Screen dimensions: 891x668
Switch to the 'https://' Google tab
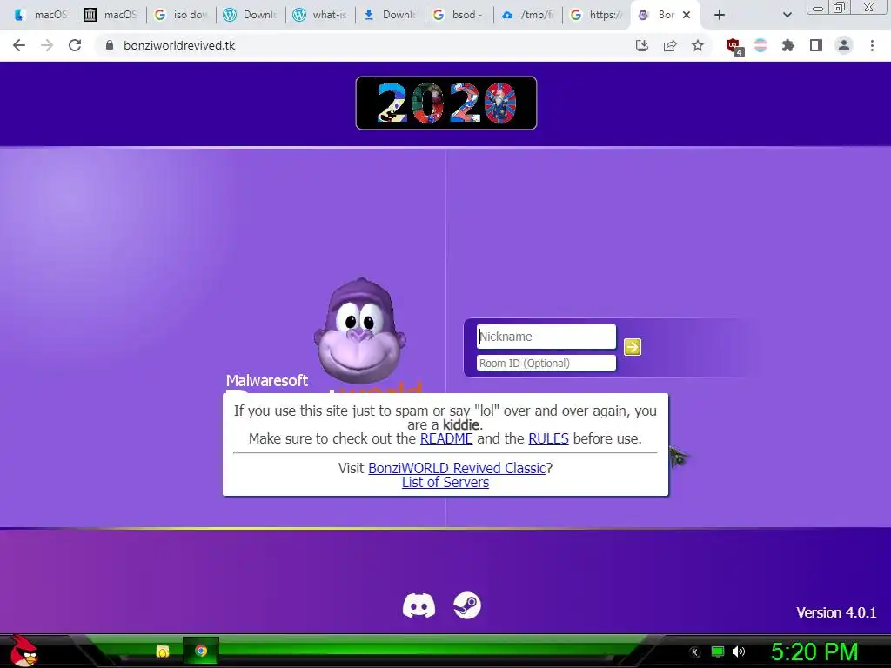click(x=597, y=15)
